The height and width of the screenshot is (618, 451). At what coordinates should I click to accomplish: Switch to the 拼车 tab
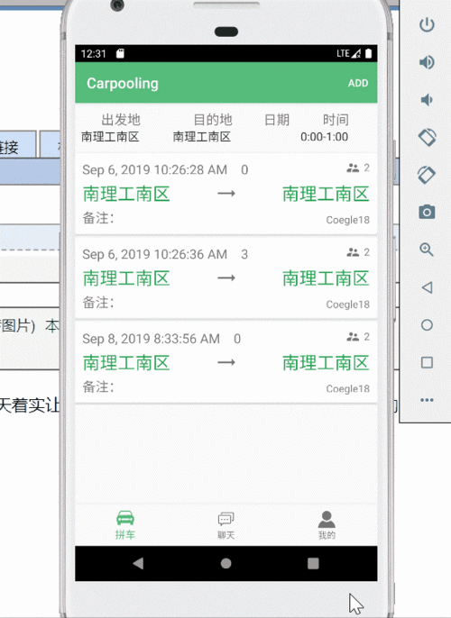(x=125, y=525)
